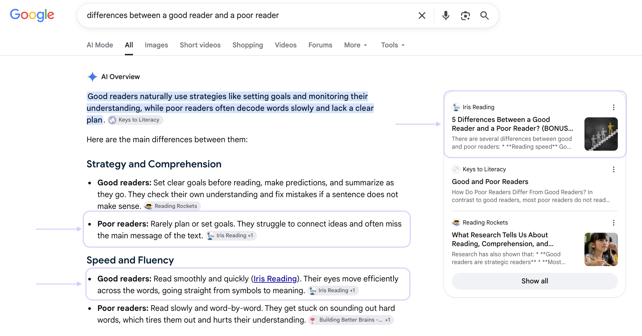Open Building Better Brains citation chip
642x336 pixels.
pyautogui.click(x=351, y=320)
